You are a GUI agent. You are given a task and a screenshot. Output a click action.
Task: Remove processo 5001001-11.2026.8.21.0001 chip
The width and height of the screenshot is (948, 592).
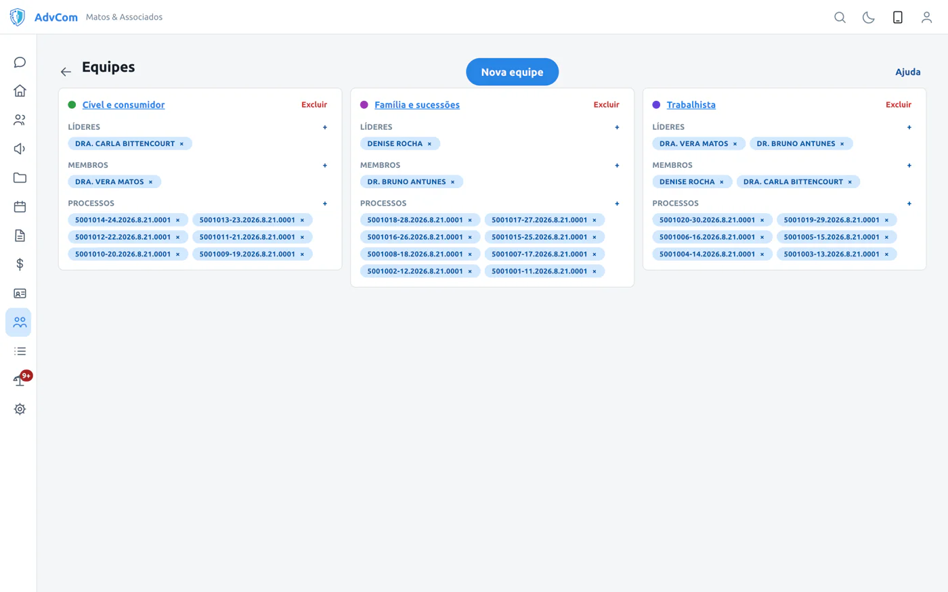(x=595, y=271)
